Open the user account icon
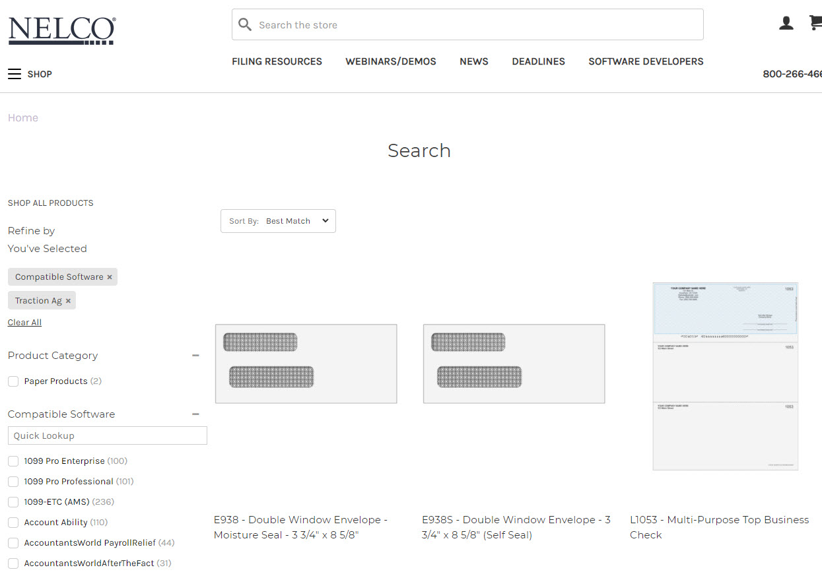This screenshot has height=578, width=822. click(x=786, y=24)
